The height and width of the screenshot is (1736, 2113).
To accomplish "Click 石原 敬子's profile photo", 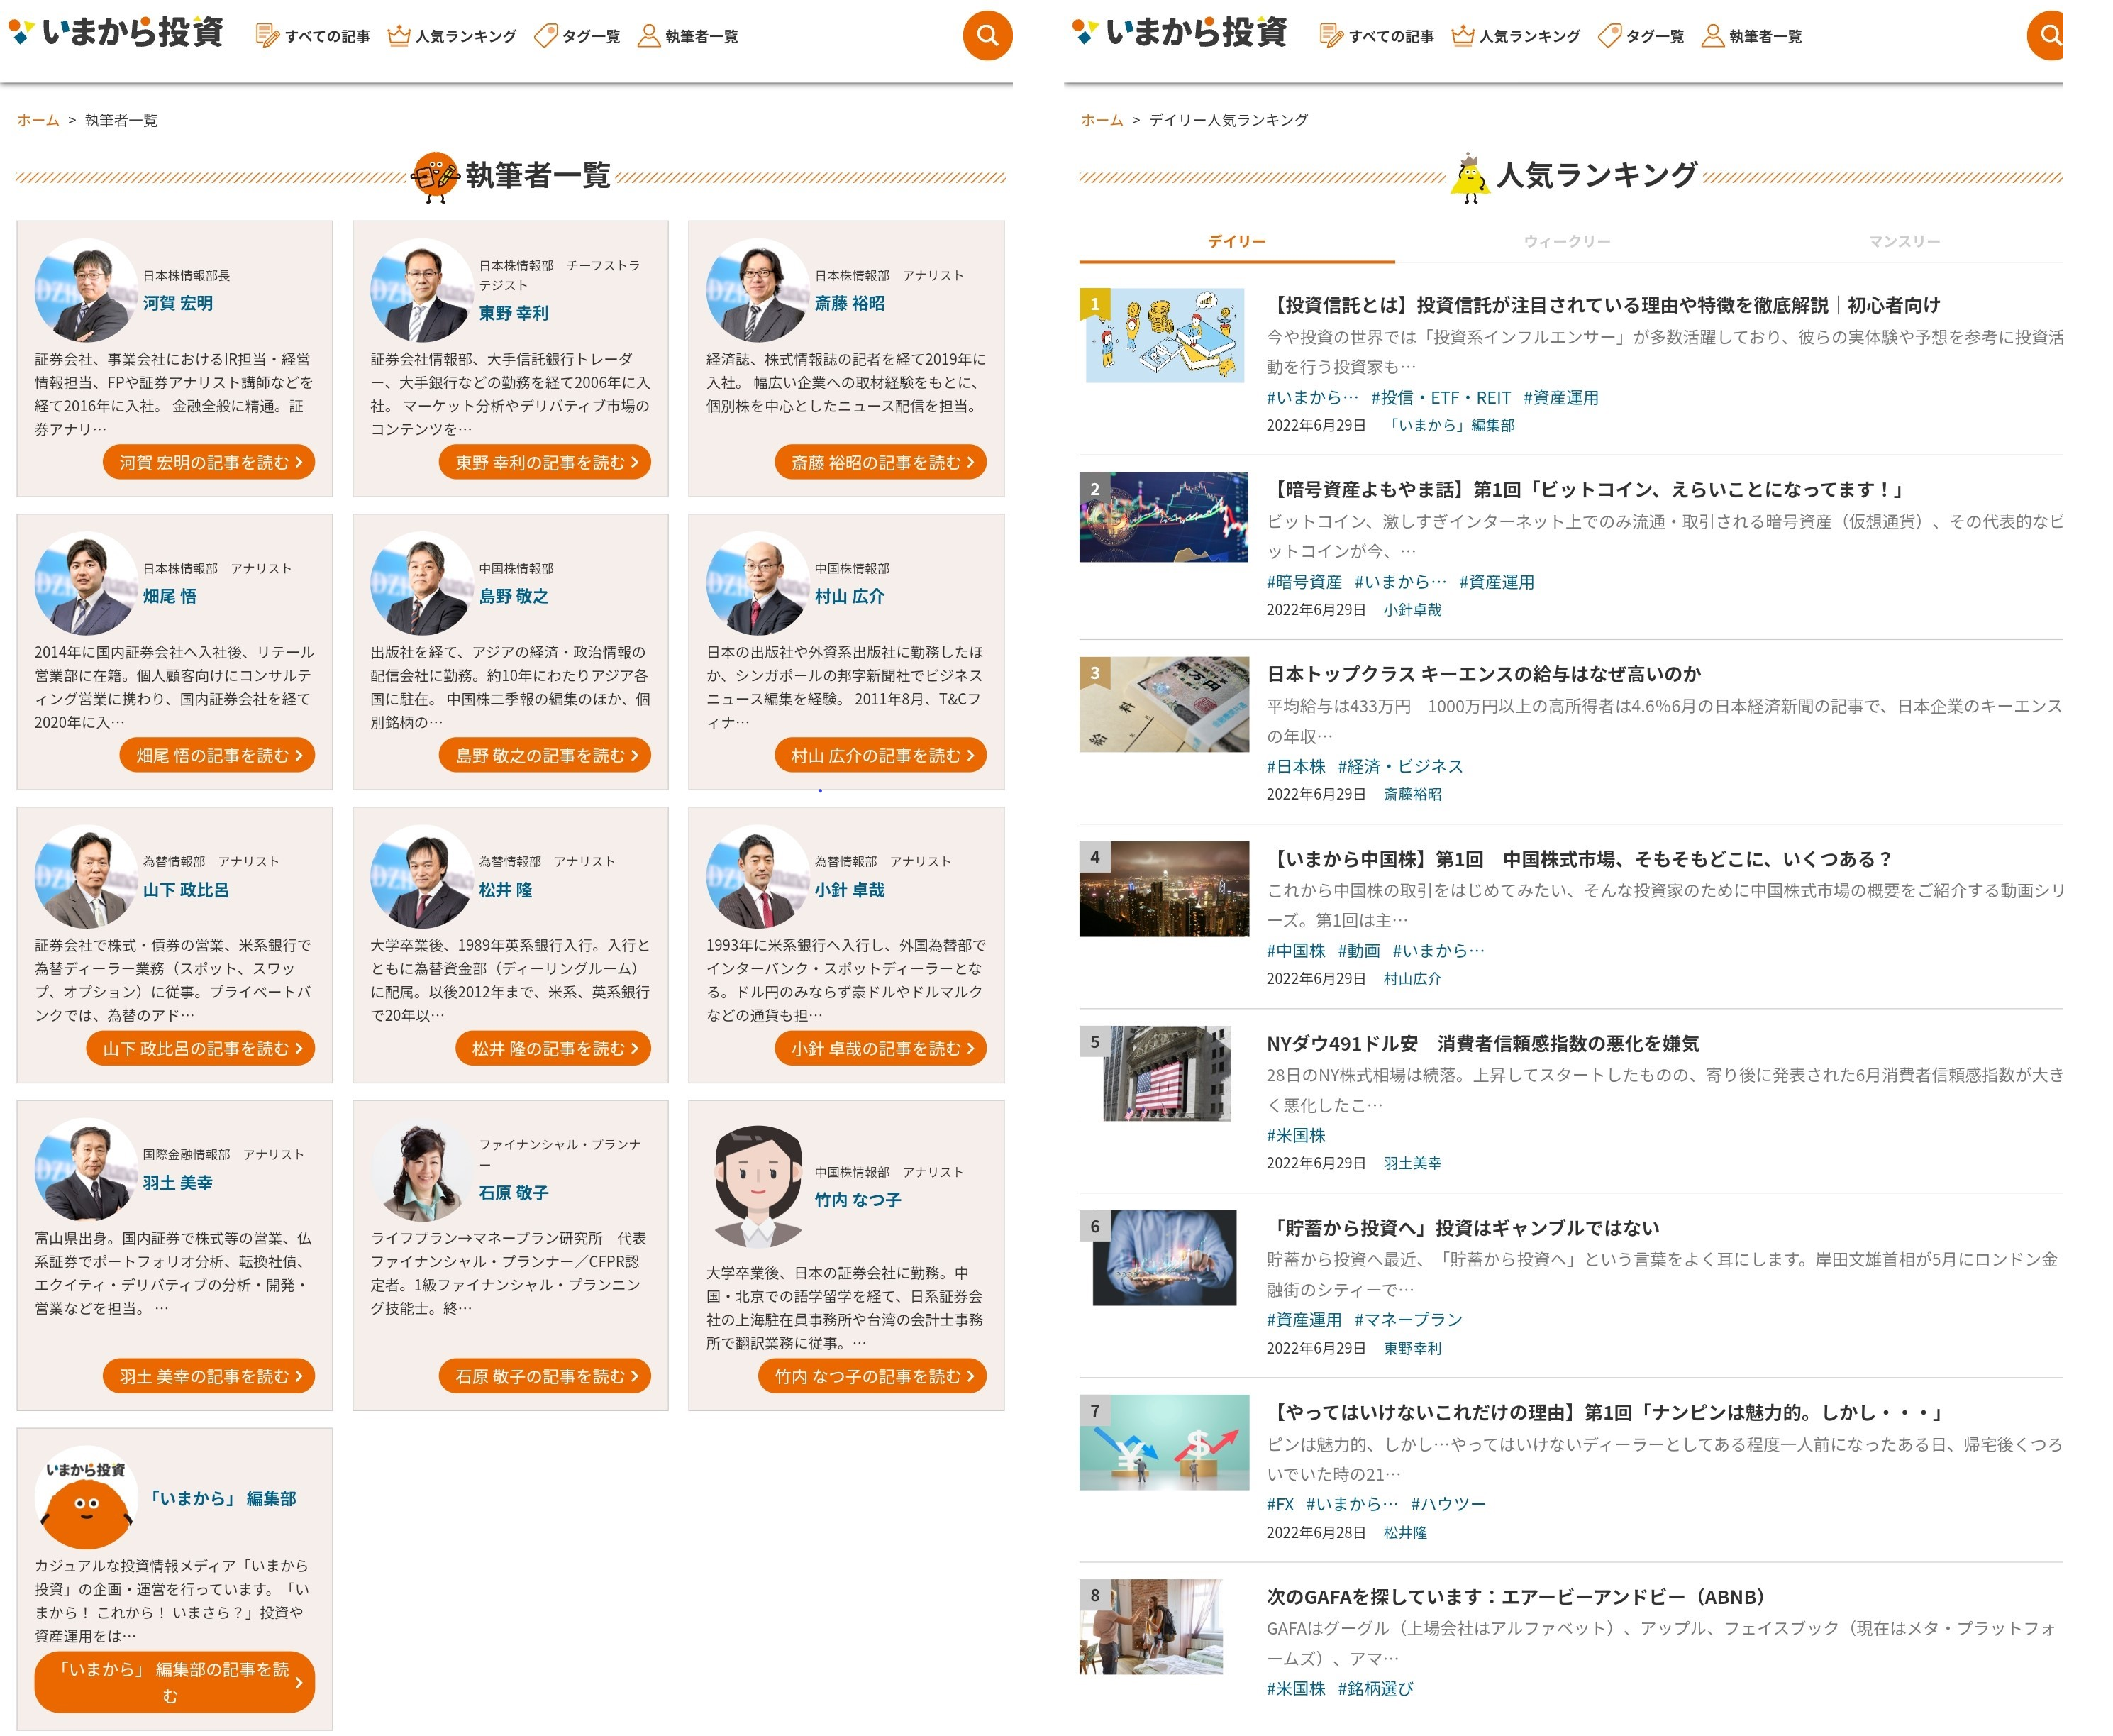I will pos(421,1169).
